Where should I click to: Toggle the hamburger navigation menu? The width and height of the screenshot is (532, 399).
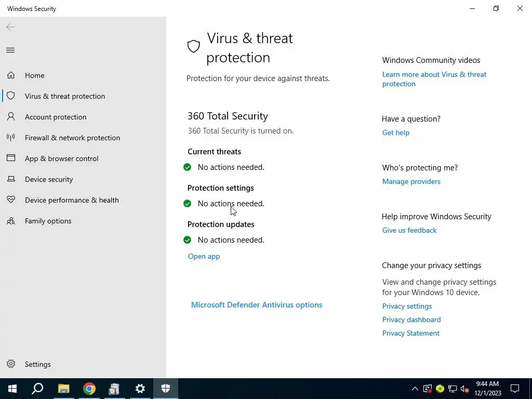pos(10,50)
